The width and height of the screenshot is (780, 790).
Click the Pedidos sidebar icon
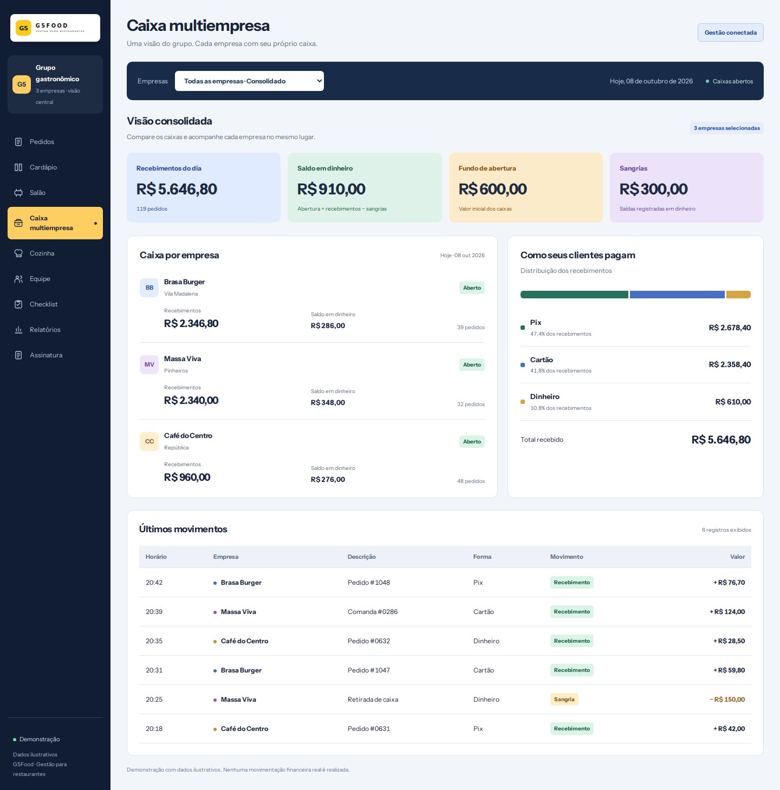pos(18,142)
